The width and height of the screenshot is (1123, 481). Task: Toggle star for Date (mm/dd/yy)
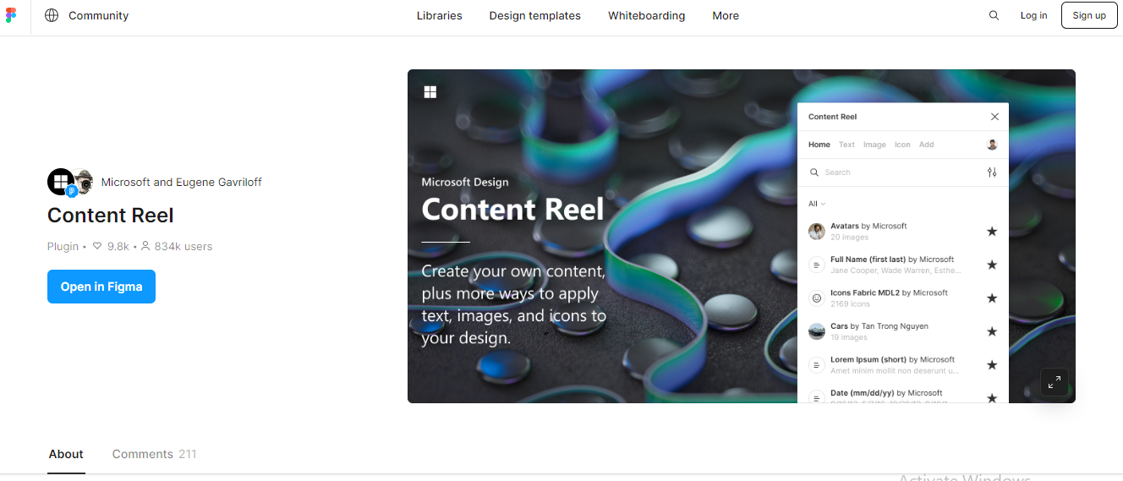click(x=992, y=397)
